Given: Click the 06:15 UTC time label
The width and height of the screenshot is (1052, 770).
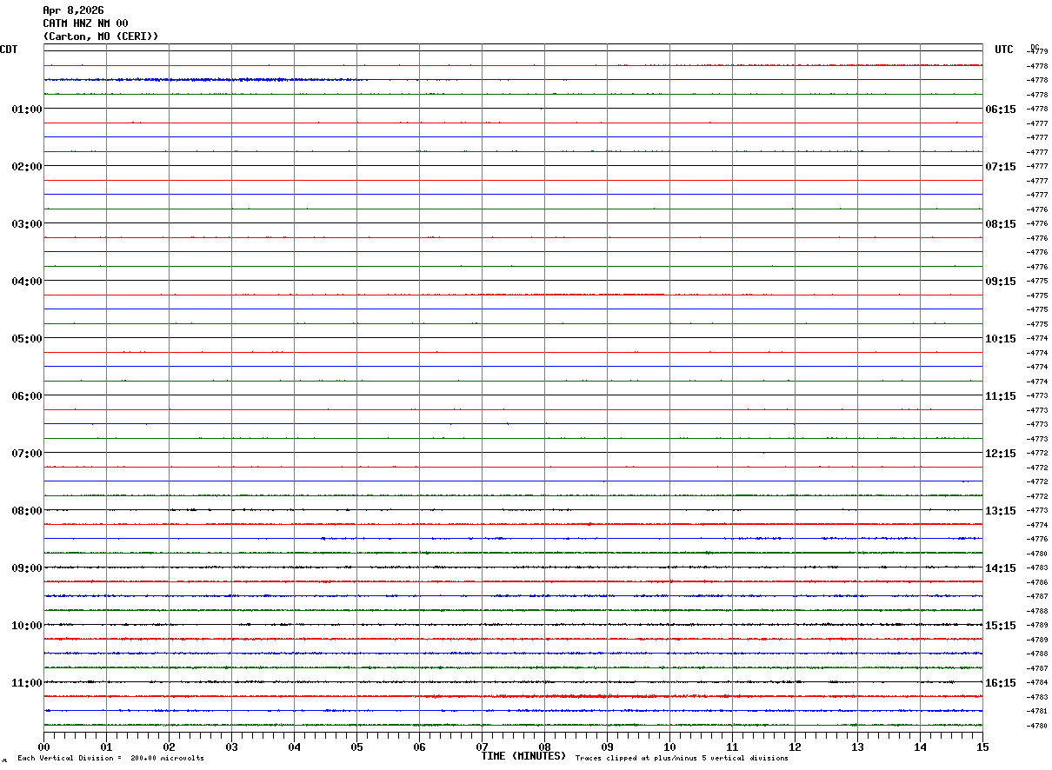Looking at the screenshot, I should pyautogui.click(x=1001, y=110).
